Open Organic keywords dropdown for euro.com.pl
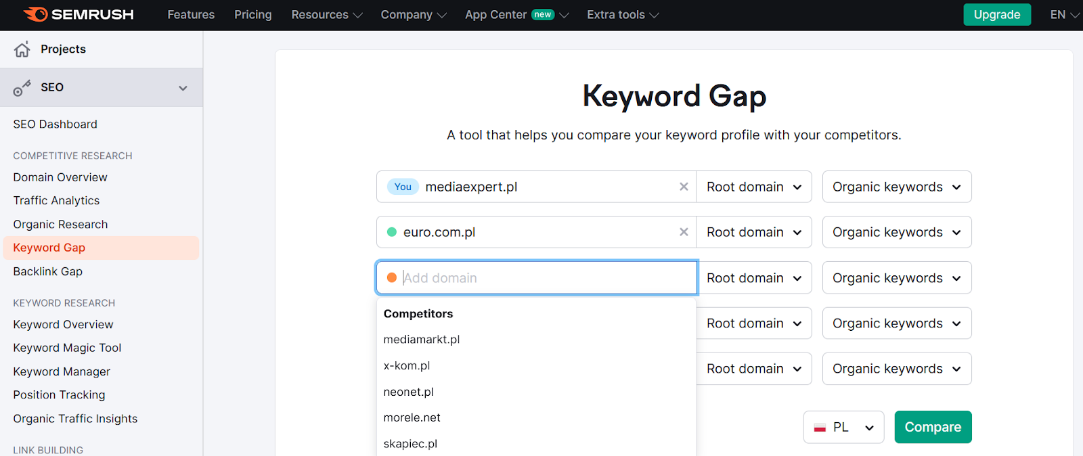 point(897,232)
